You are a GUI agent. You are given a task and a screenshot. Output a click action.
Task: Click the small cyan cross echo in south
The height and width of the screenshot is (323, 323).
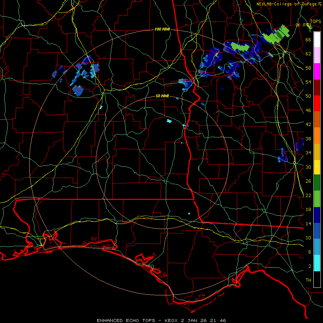tap(189, 214)
